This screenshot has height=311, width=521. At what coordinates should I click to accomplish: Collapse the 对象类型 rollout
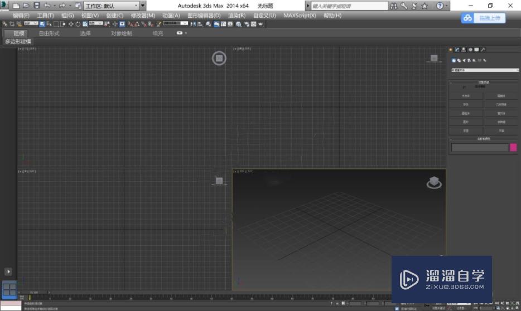[484, 82]
